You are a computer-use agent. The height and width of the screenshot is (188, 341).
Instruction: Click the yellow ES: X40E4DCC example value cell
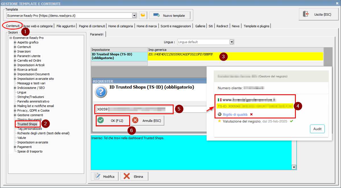[236, 56]
